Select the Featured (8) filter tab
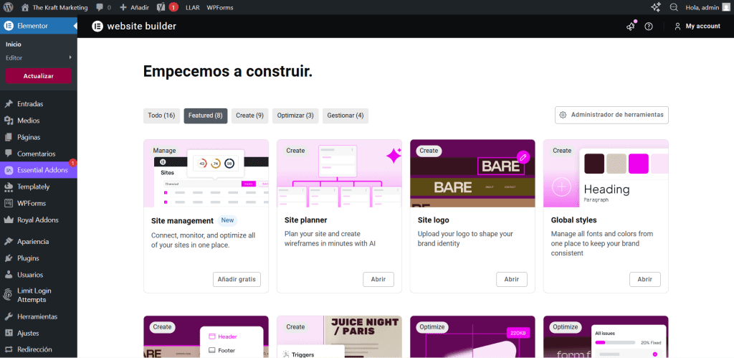 205,116
